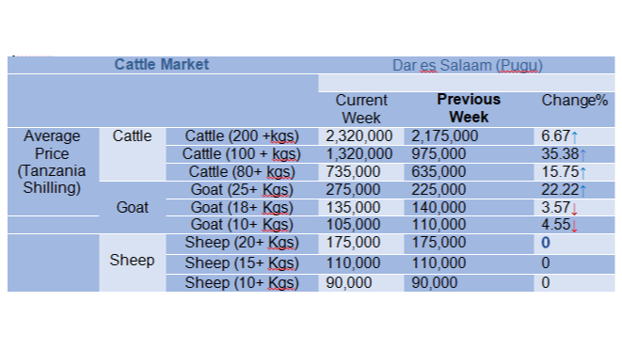Select the Sheep (15+ Kgs) row label
The image size is (622, 350).
pyautogui.click(x=242, y=263)
